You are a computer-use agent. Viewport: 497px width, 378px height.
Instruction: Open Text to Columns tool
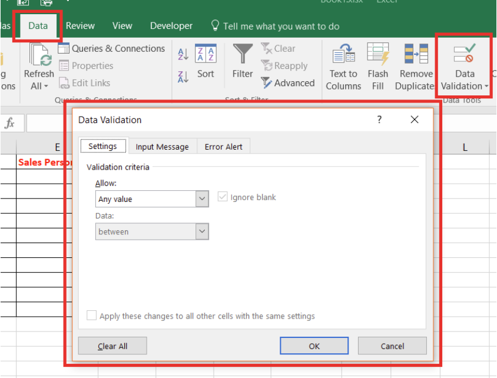click(x=343, y=55)
